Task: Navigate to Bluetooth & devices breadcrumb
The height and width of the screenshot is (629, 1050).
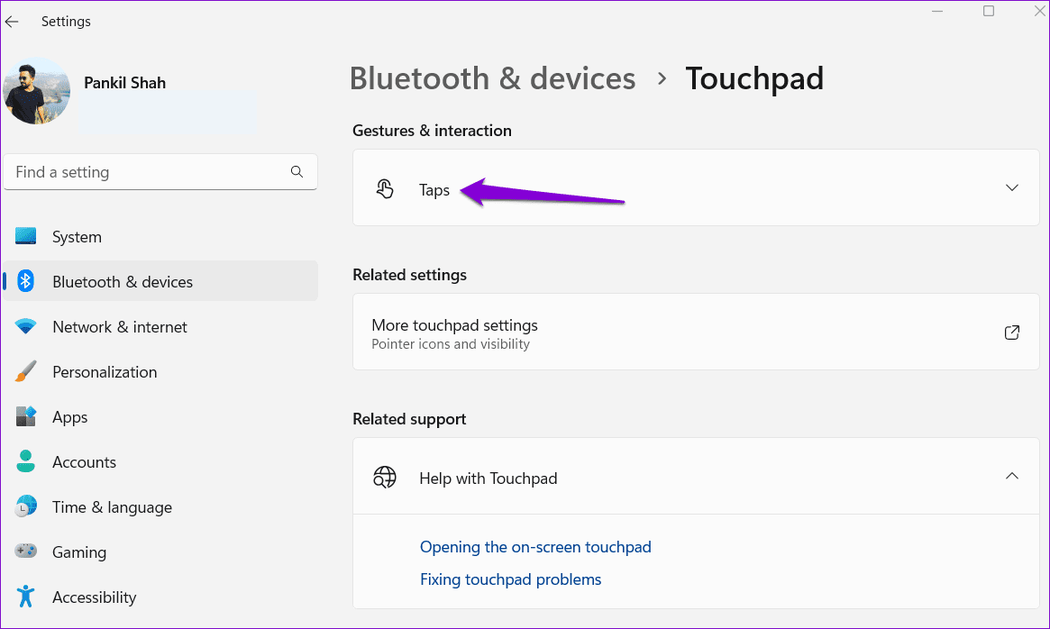Action: (x=492, y=78)
